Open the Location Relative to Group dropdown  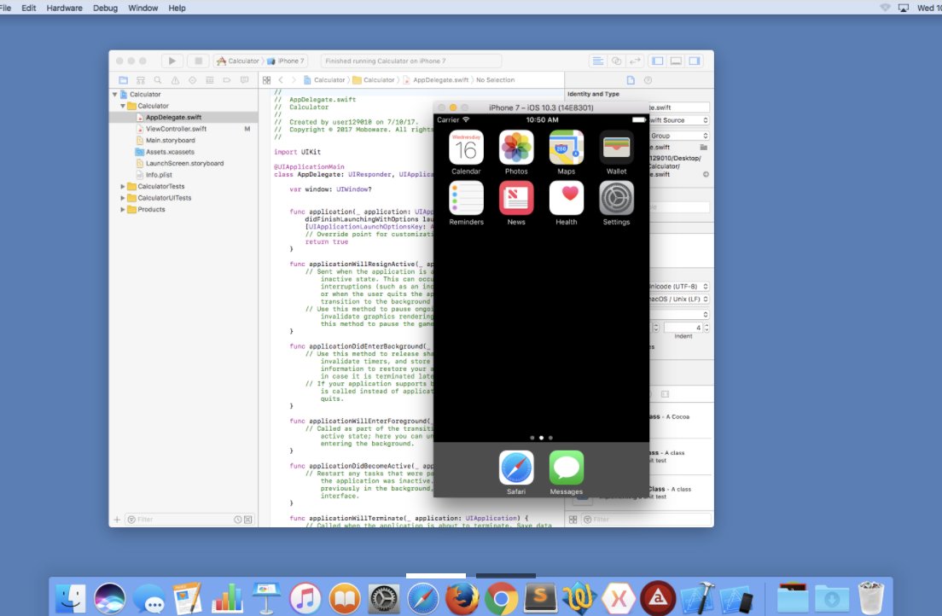(x=679, y=136)
